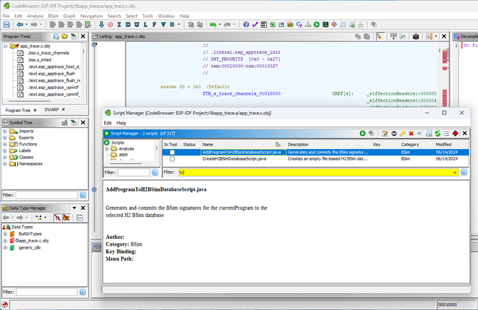478x310 pixels.
Task: Expand the Exports node in Symbol Tree
Action: click(x=5, y=138)
